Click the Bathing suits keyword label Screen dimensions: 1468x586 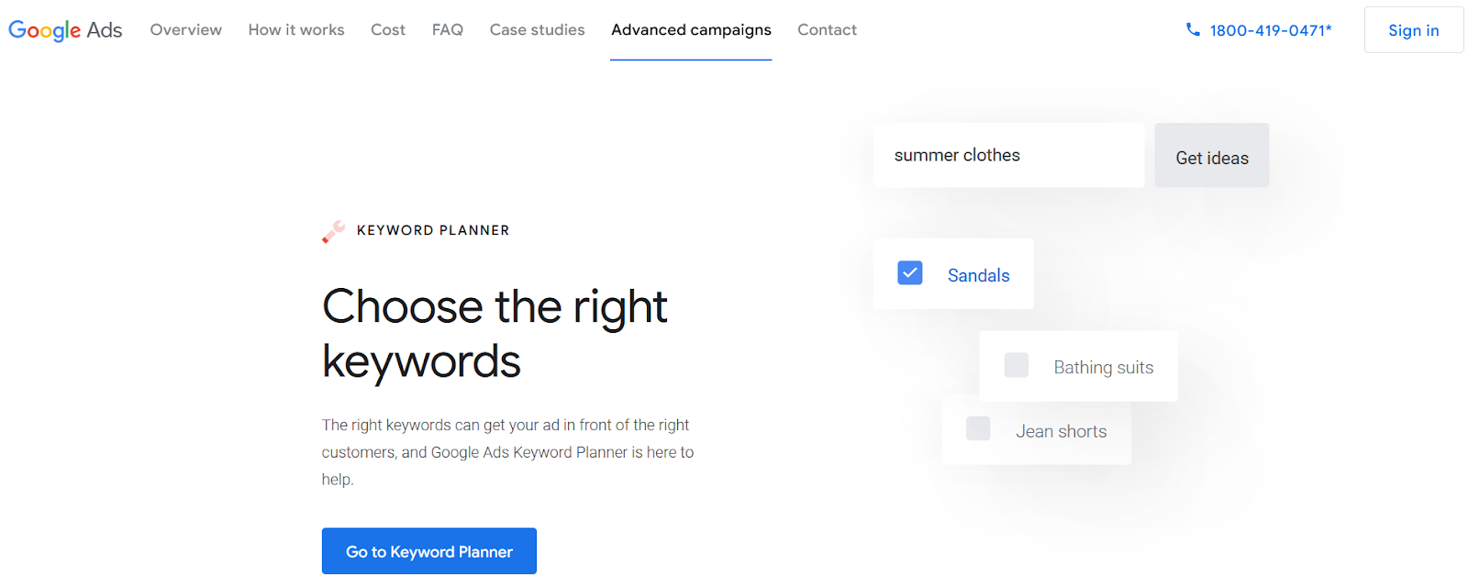tap(1103, 368)
